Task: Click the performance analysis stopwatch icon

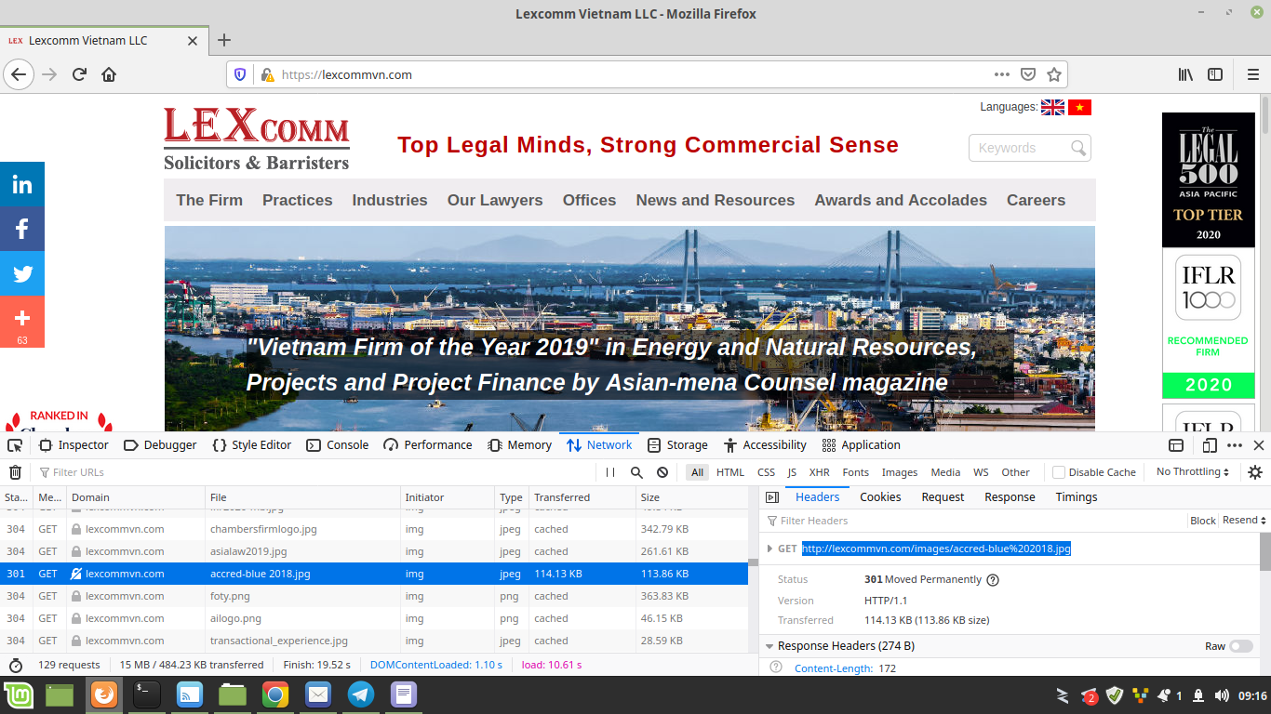Action: click(x=16, y=665)
